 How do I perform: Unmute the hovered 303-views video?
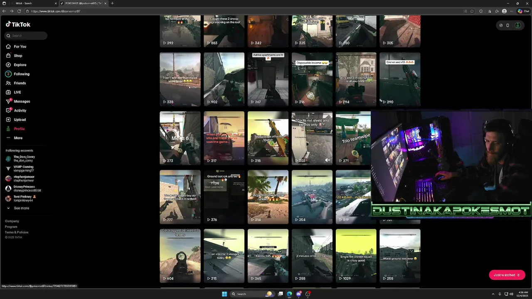tap(328, 160)
